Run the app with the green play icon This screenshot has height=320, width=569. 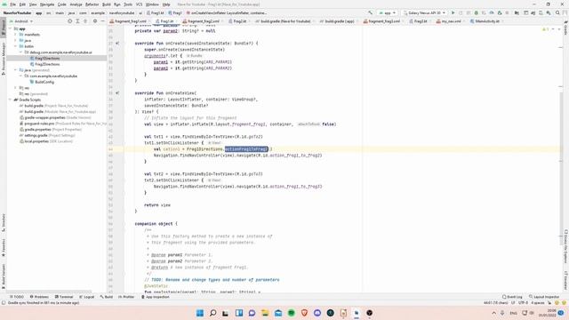(x=453, y=12)
